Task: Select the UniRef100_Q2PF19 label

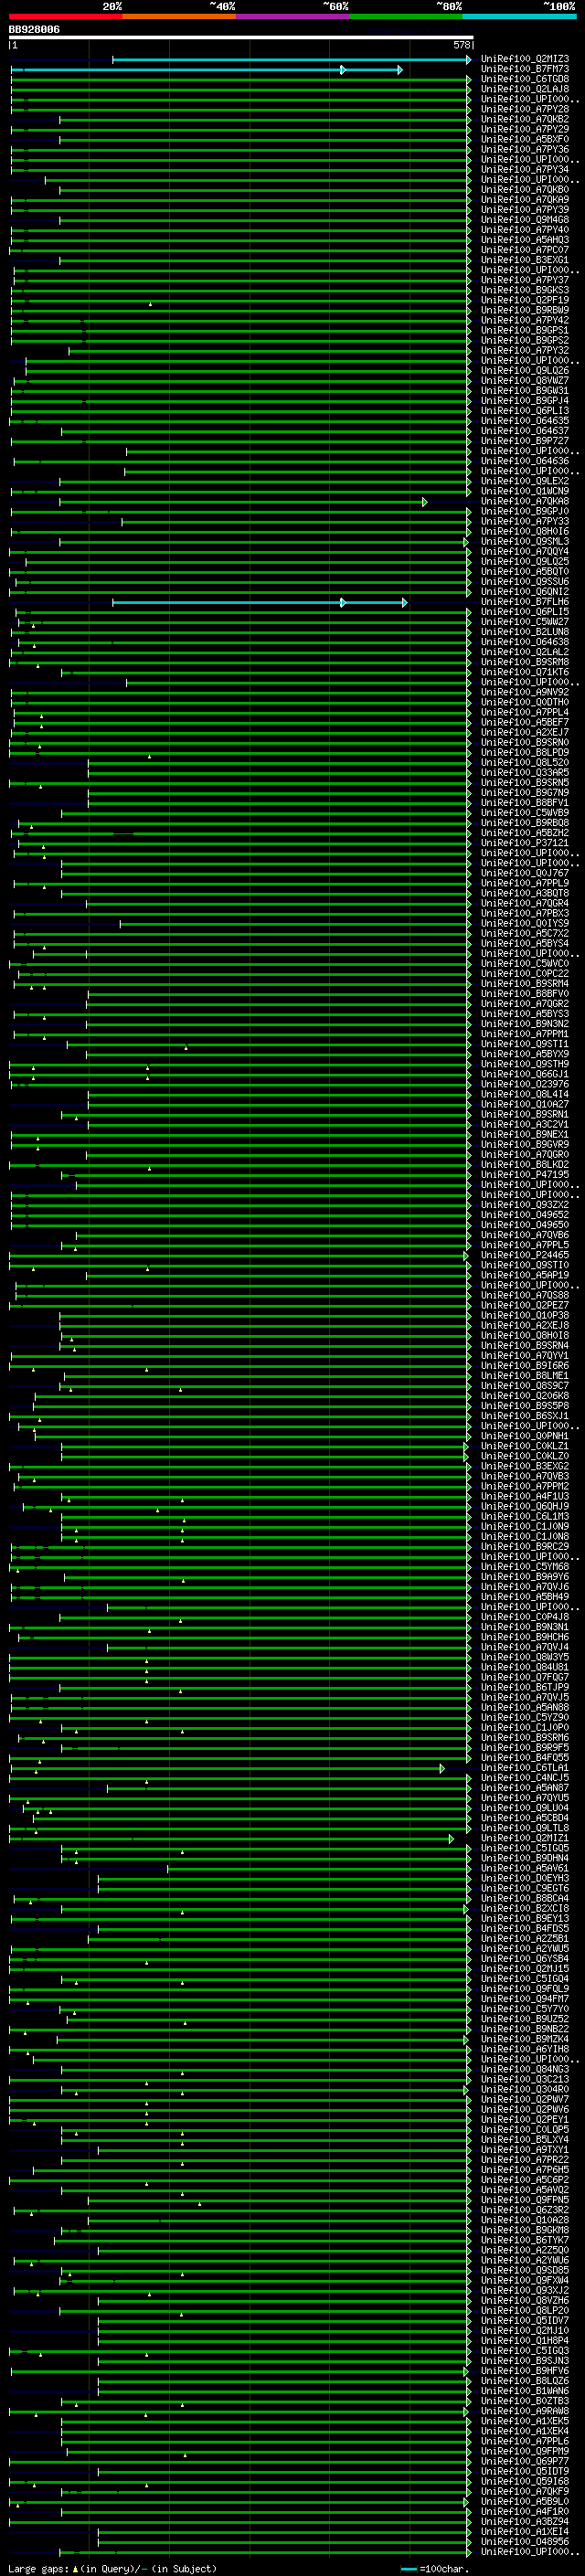Action: click(x=525, y=300)
